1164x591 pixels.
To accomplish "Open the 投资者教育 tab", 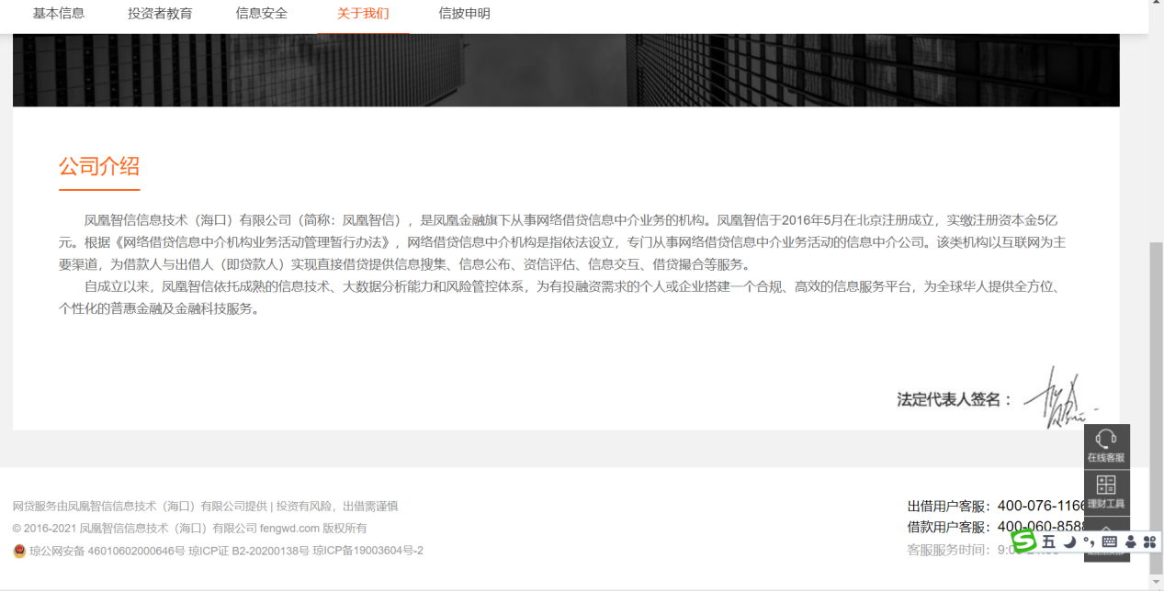I will click(x=160, y=14).
